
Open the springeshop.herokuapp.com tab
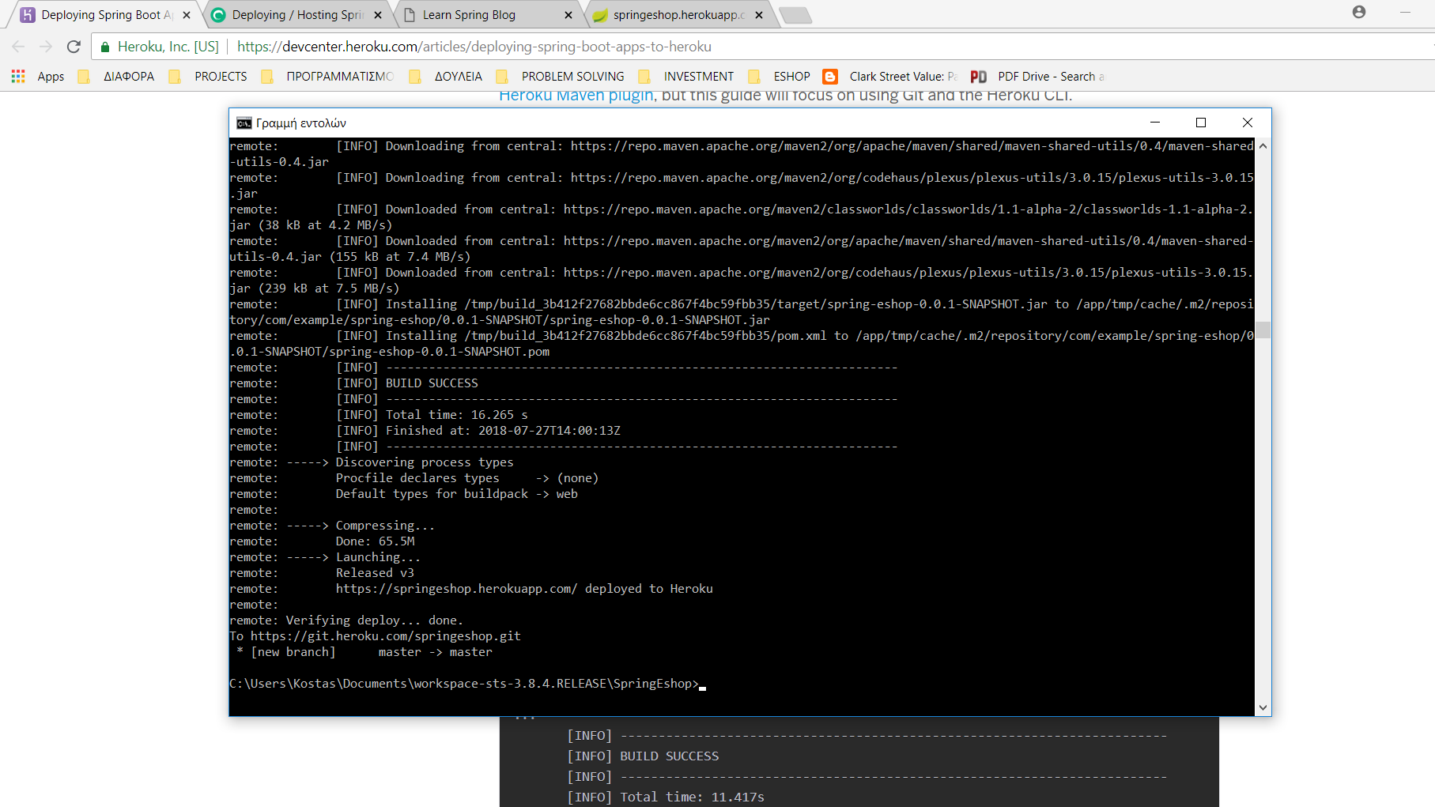pyautogui.click(x=678, y=15)
